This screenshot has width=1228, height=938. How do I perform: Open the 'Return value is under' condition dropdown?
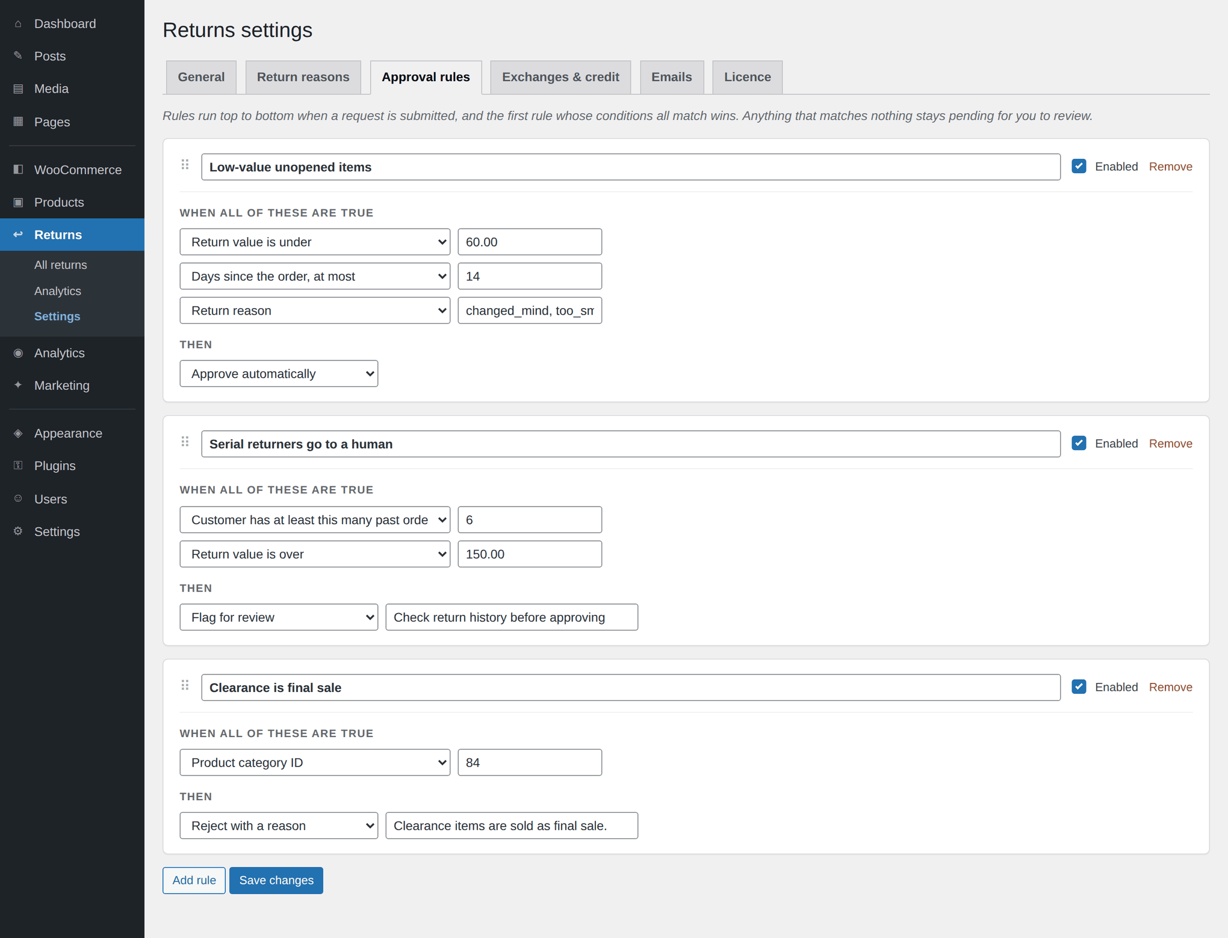point(315,242)
